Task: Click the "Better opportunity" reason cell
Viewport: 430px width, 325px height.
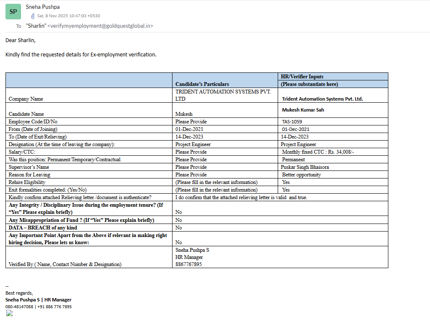Action: pos(301,175)
